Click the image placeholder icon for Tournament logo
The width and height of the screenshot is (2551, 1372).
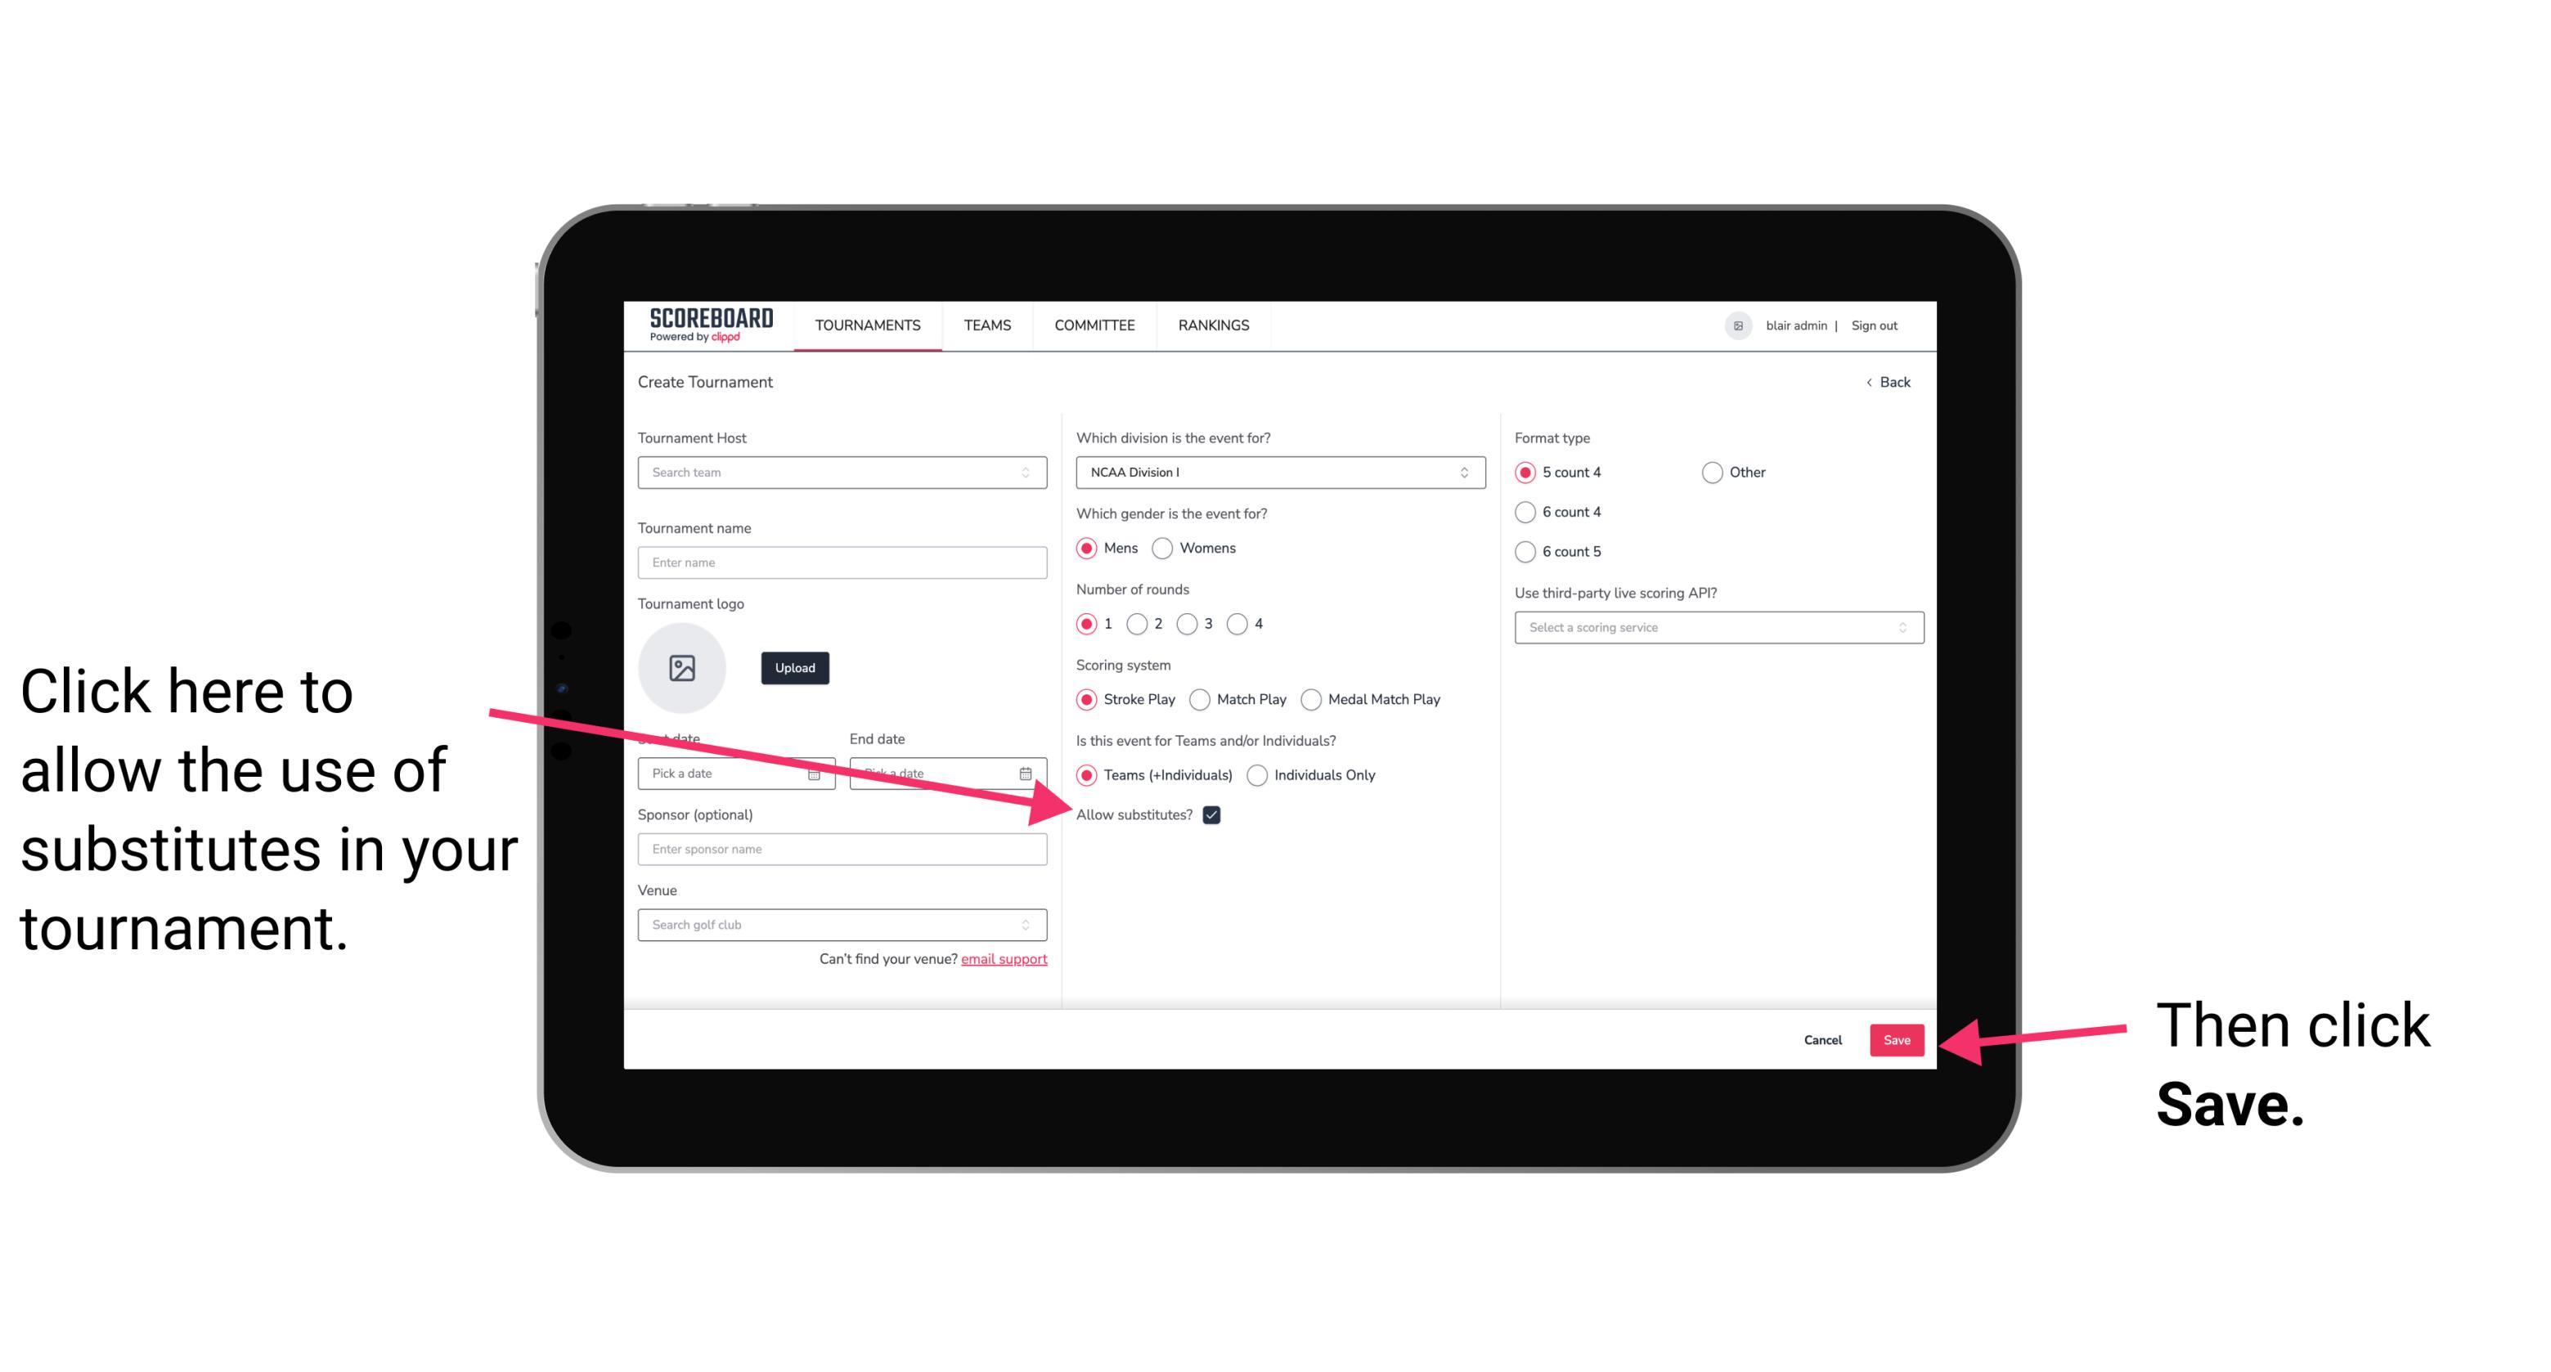(682, 666)
